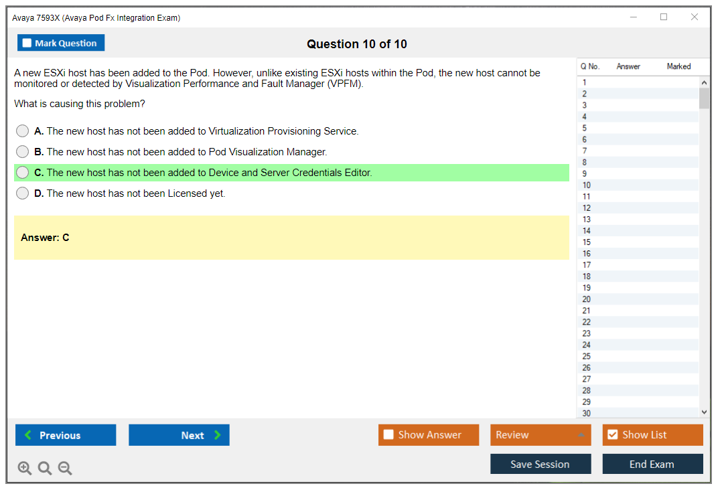Select option D not Licensed yet

pyautogui.click(x=23, y=193)
